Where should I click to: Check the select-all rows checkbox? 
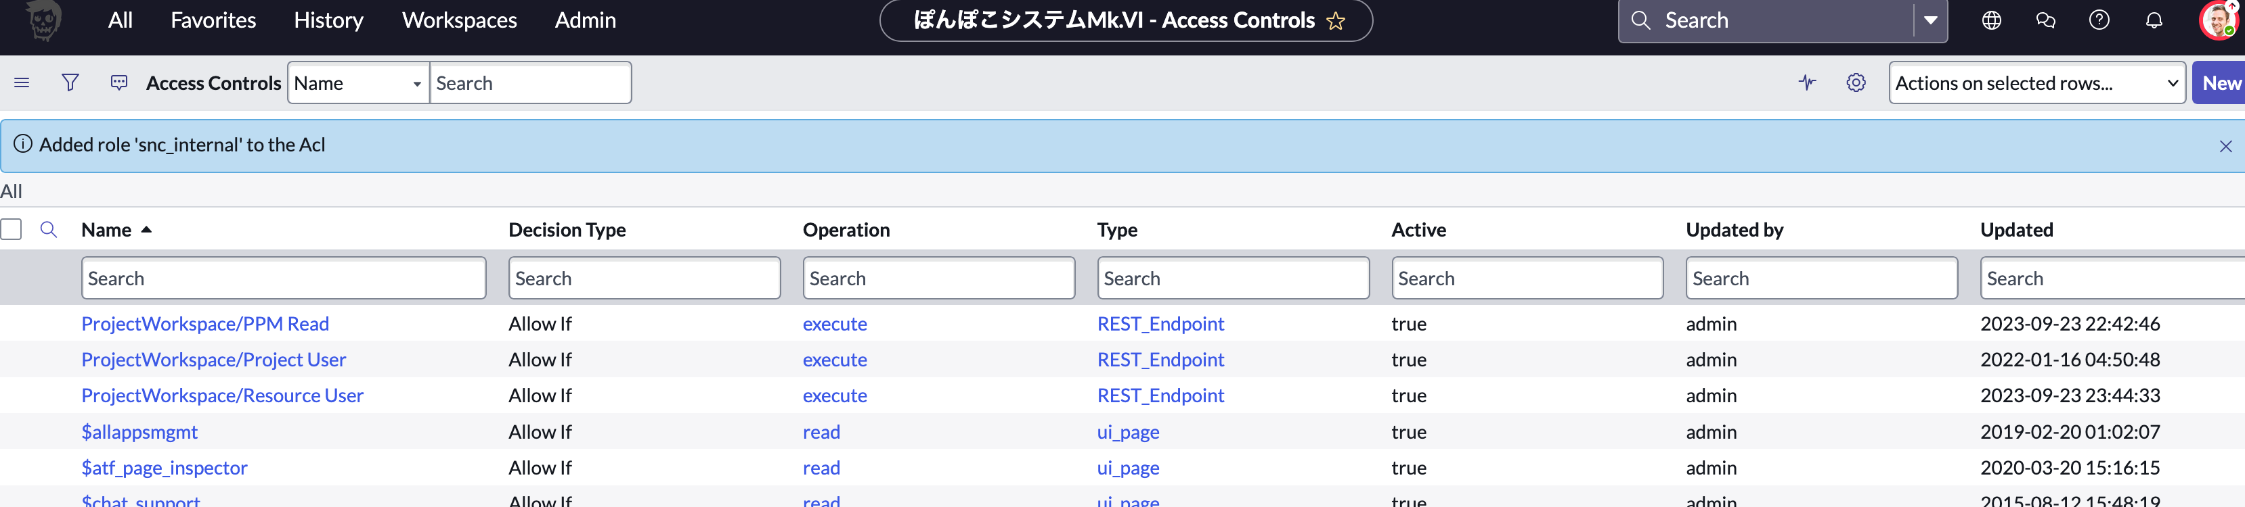(x=12, y=230)
